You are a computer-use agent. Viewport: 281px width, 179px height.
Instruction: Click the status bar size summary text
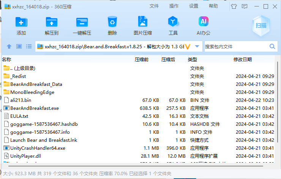click(87, 173)
